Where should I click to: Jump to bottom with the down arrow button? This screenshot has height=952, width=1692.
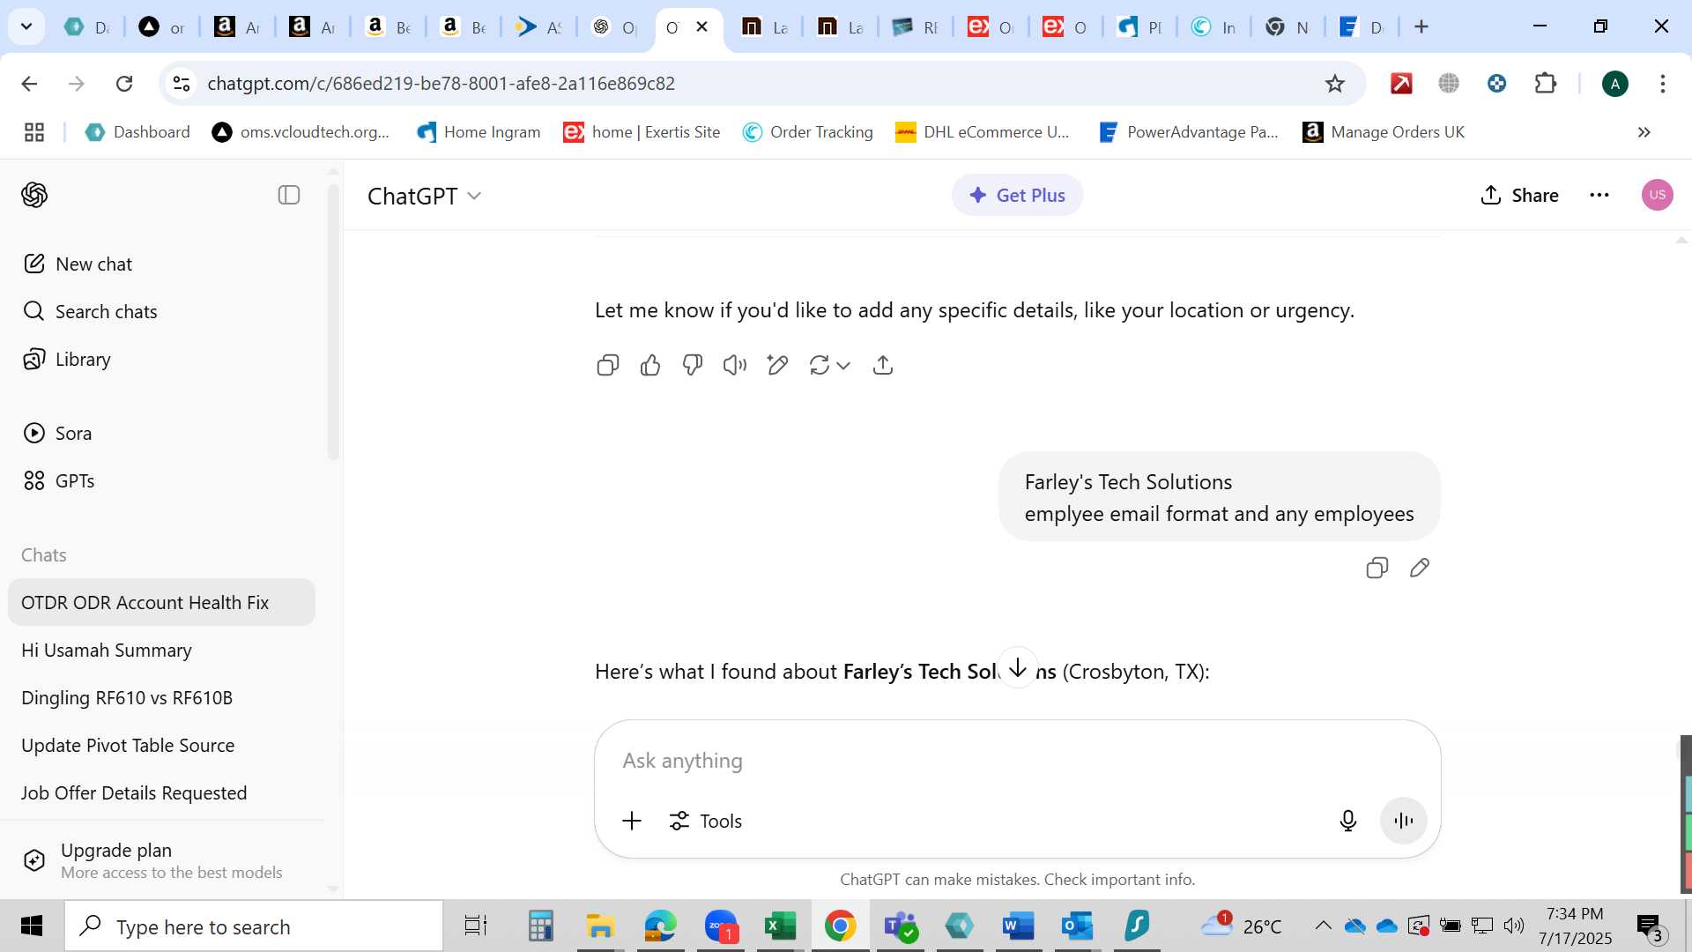point(1018,667)
